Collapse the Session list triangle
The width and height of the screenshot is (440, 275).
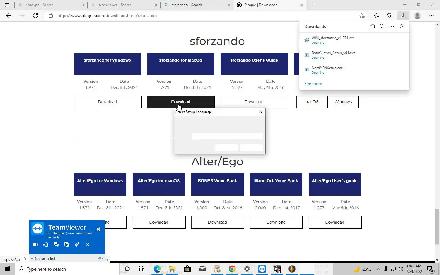[x=32, y=258]
